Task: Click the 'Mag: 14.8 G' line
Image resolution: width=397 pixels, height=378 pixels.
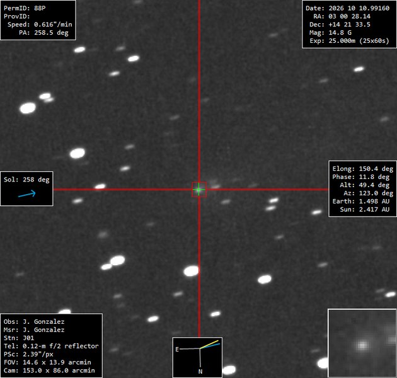Action: (330, 33)
